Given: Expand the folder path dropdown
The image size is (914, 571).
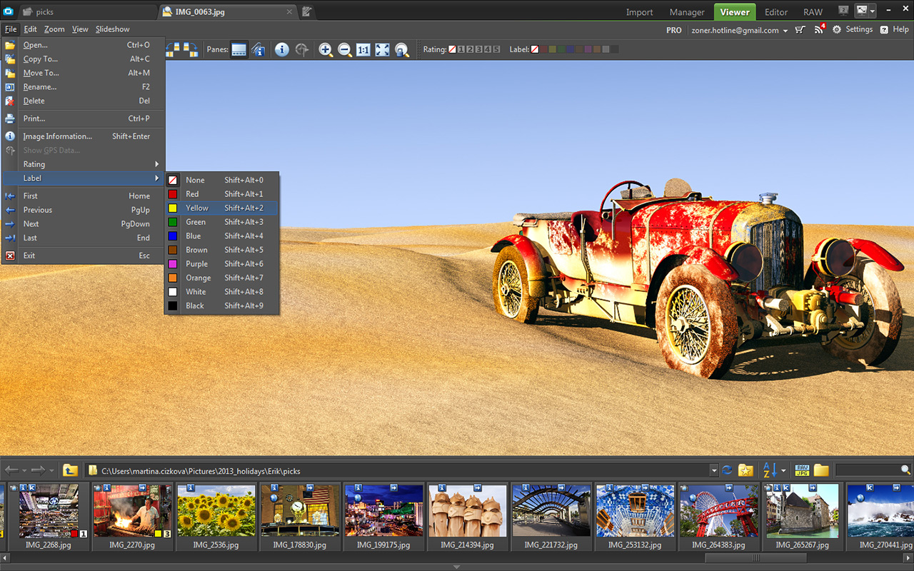Looking at the screenshot, I should 713,470.
